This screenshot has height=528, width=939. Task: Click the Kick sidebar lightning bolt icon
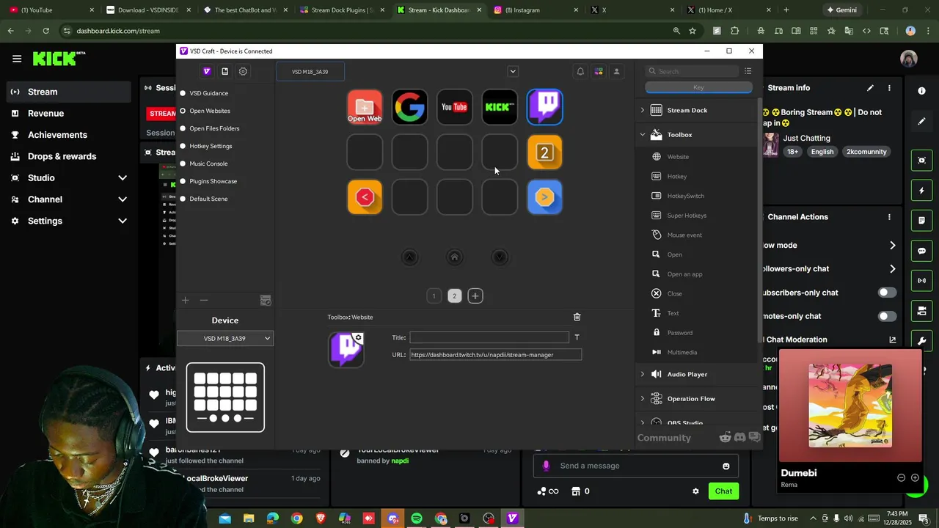pyautogui.click(x=921, y=191)
